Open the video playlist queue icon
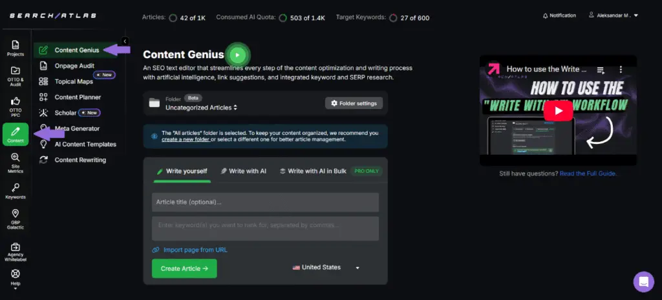This screenshot has height=300, width=662. (x=601, y=70)
